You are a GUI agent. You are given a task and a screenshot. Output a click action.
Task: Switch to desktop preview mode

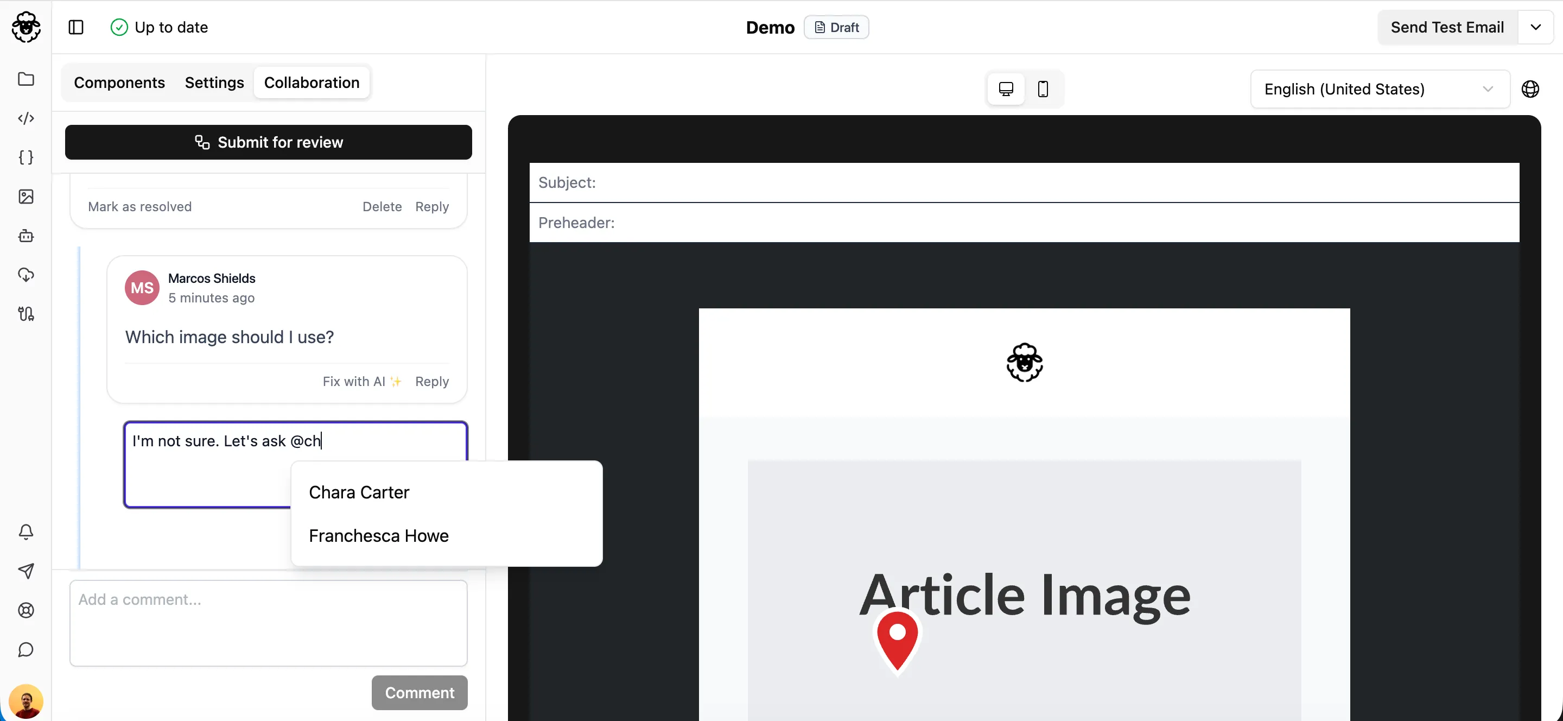[x=1006, y=89]
